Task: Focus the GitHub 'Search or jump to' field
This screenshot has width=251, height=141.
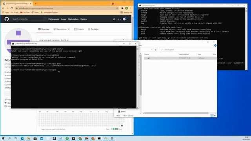Action: (x=29, y=19)
